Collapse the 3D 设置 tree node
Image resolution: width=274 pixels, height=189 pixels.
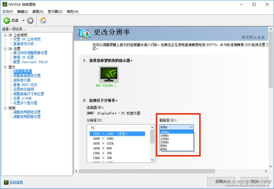coord(5,49)
